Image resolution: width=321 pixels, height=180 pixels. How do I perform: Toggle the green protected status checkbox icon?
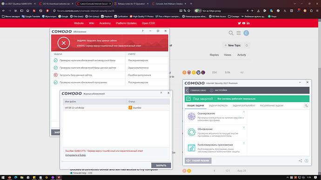coord(188,99)
